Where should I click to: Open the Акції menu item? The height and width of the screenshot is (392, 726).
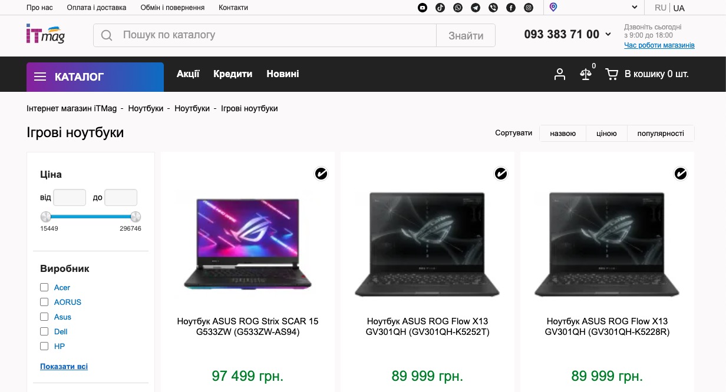click(188, 74)
